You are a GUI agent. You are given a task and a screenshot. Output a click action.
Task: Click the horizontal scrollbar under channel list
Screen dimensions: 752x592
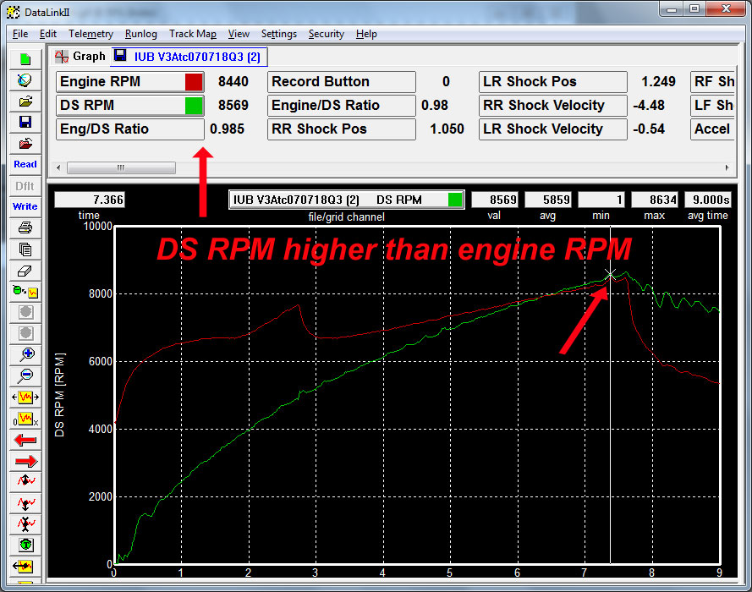[x=121, y=167]
